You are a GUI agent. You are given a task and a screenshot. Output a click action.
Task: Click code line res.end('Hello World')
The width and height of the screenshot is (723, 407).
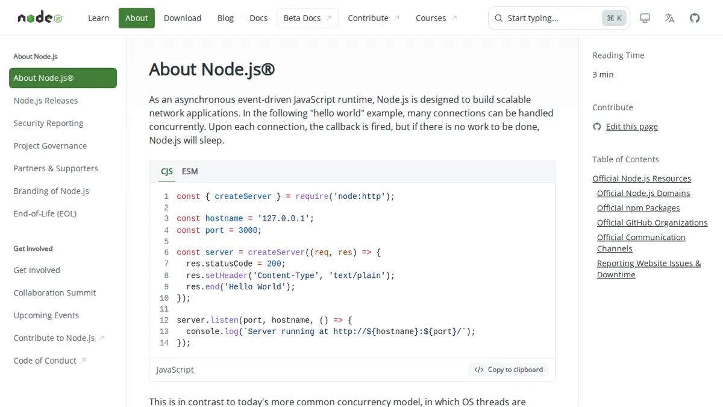(241, 287)
